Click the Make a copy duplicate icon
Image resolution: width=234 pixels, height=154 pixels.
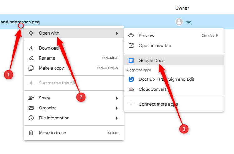(31, 68)
